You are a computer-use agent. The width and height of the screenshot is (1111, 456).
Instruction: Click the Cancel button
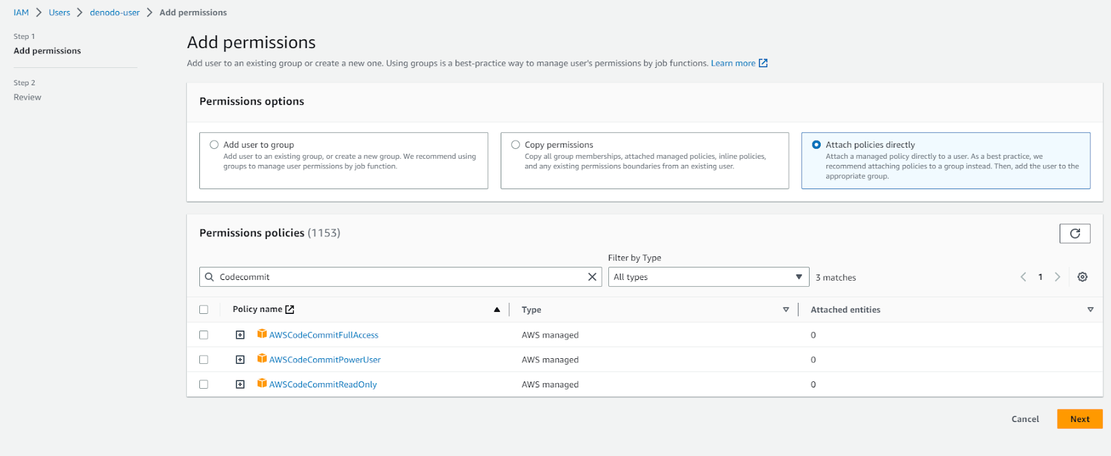click(1025, 419)
